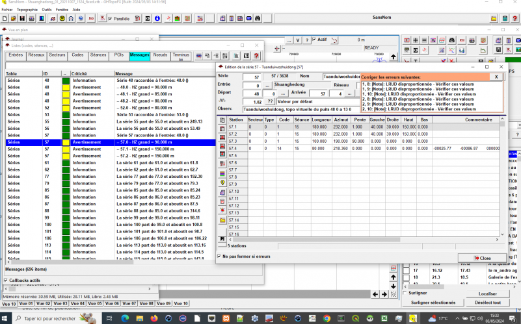Open the Topographie menu
The image size is (521, 324).
pos(27,10)
